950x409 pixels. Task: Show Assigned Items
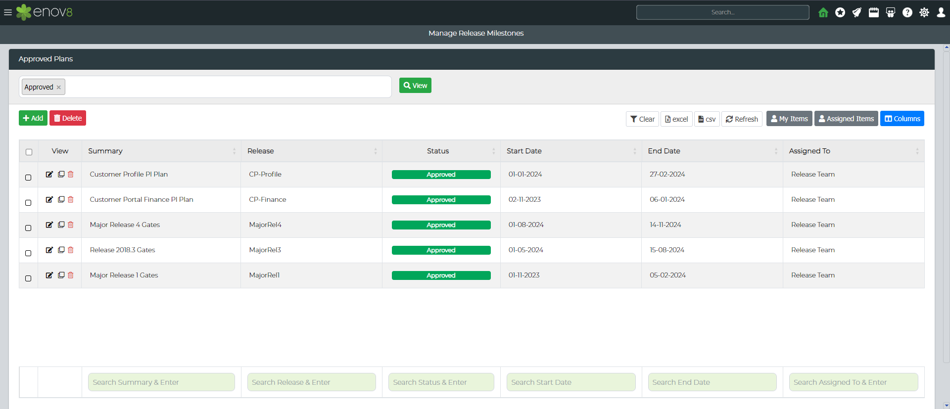[x=846, y=118]
